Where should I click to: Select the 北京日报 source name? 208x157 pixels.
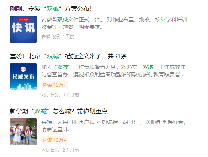pos(50,95)
